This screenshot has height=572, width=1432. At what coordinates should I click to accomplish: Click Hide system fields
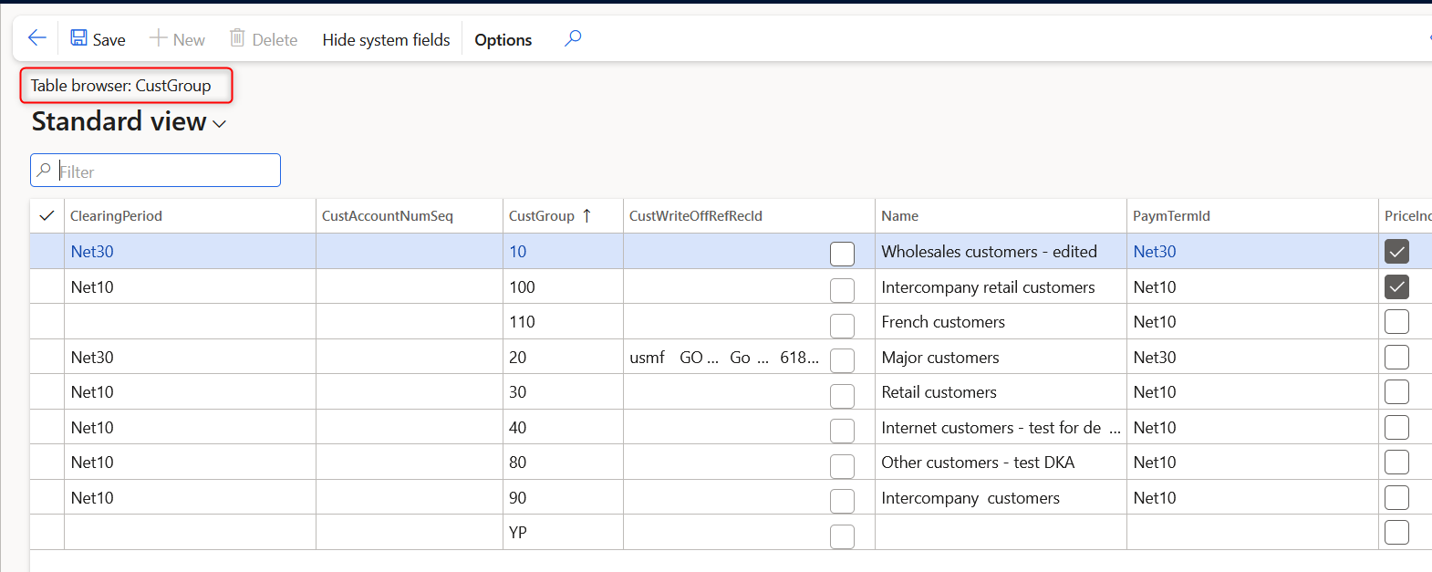(386, 40)
